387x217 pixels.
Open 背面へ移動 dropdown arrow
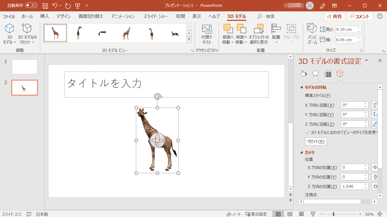(x=246, y=42)
